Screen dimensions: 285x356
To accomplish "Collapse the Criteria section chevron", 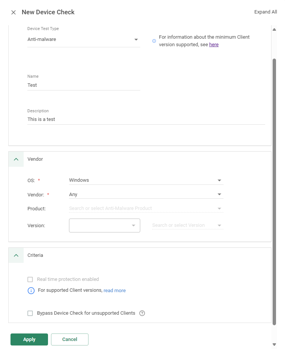I will tap(15, 255).
